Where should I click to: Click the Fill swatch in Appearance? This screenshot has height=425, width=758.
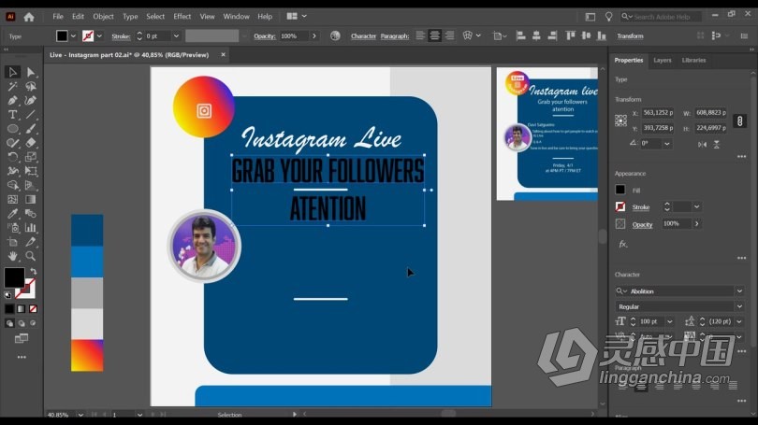click(620, 190)
